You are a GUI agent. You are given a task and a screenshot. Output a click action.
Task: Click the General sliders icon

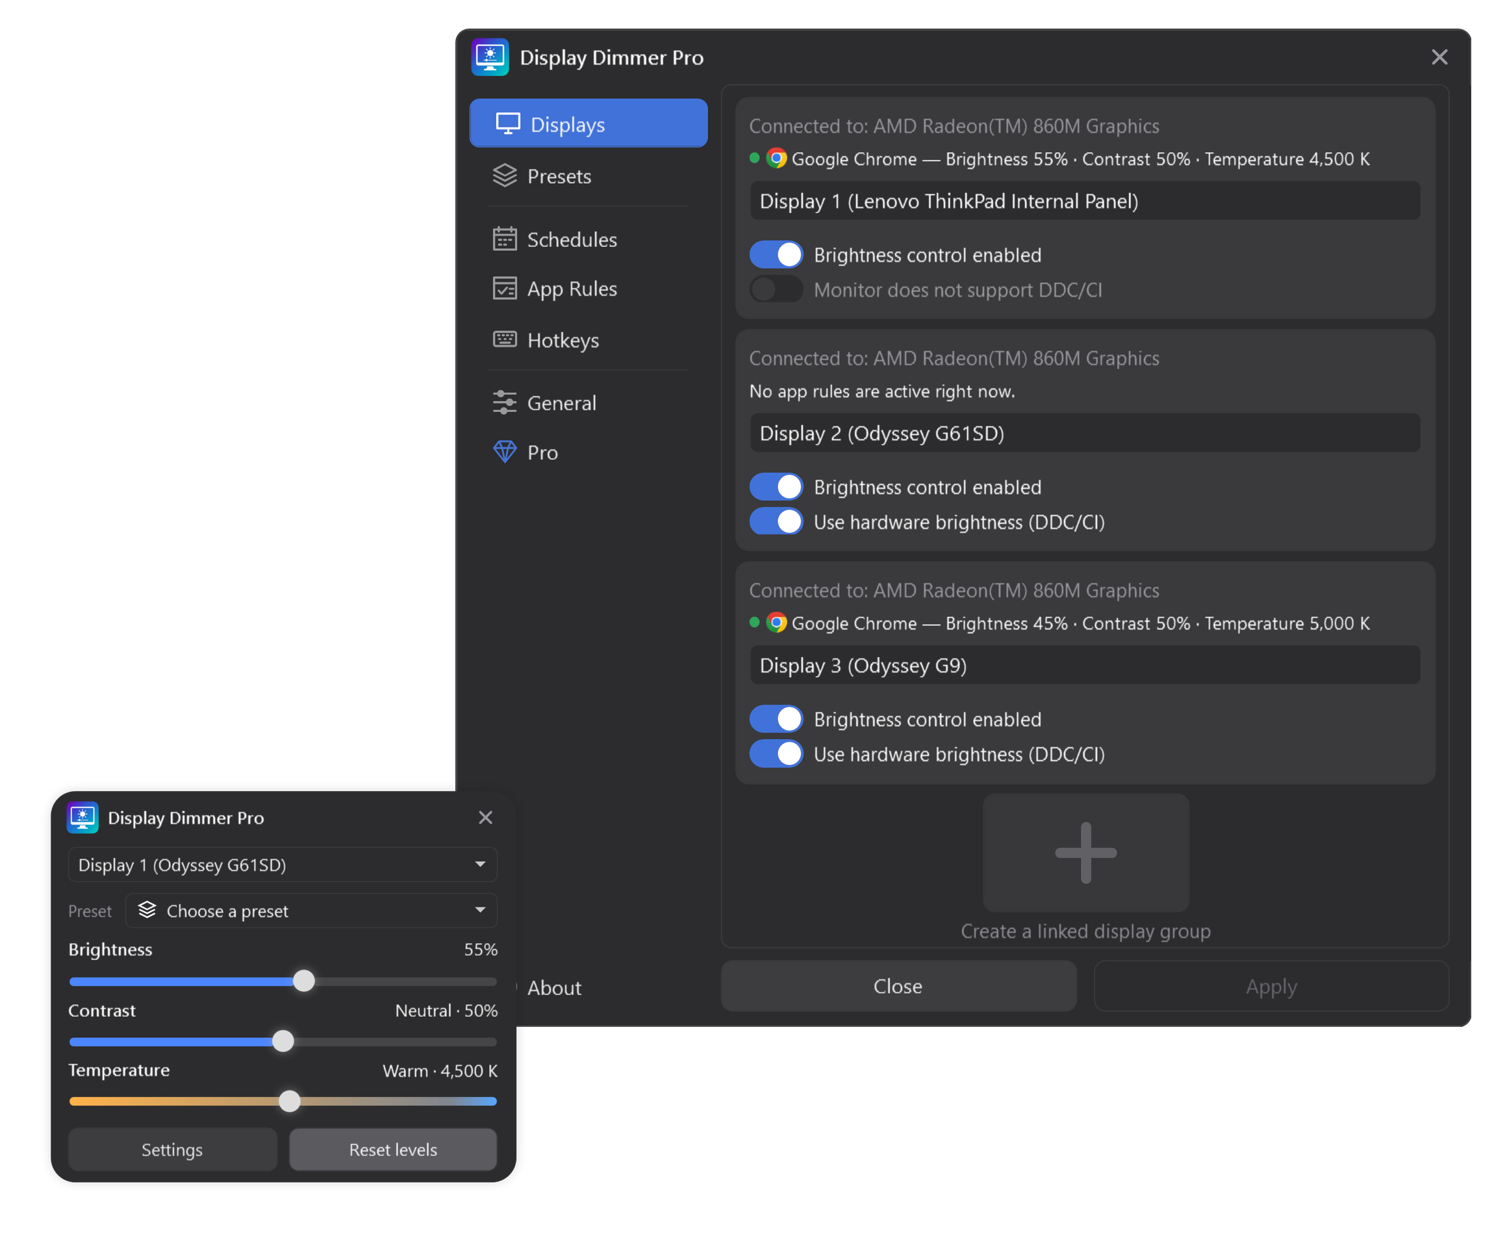(505, 403)
